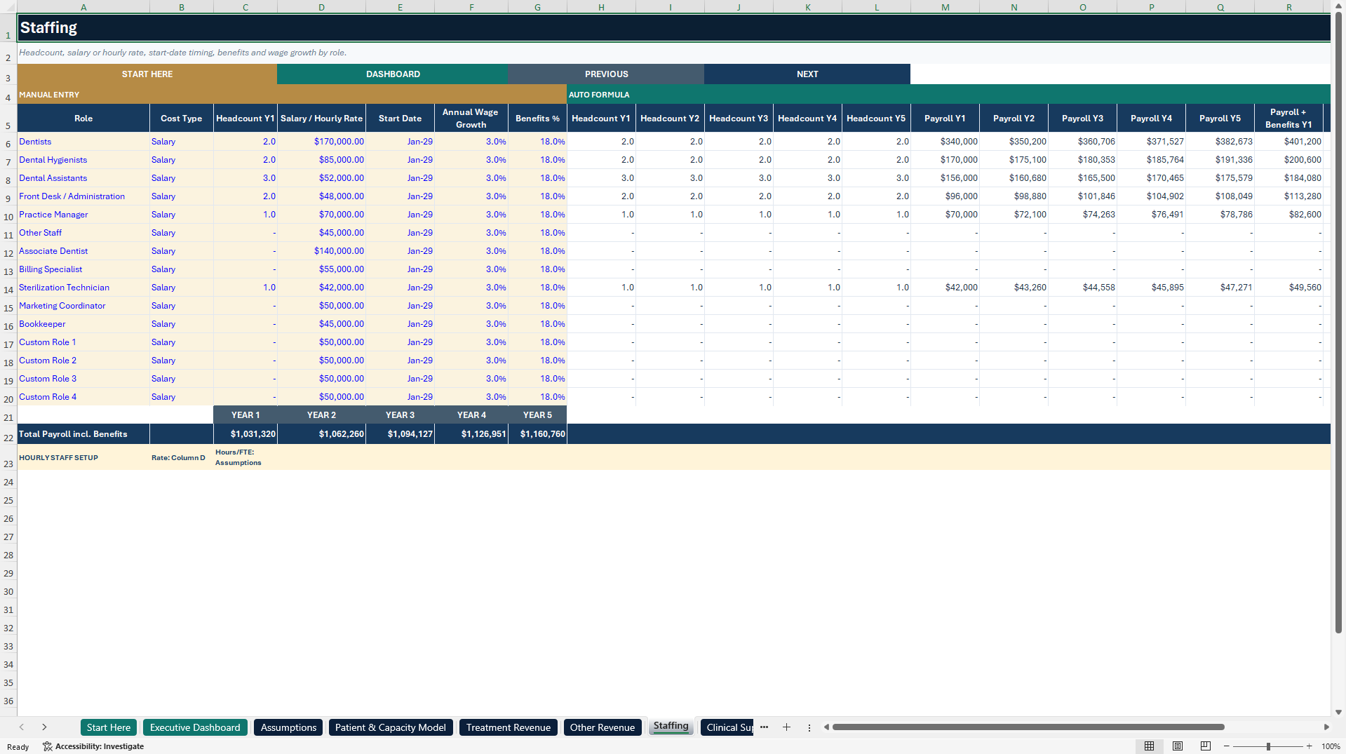Select Practice Manager role cell
The height and width of the screenshot is (754, 1346).
(x=83, y=215)
